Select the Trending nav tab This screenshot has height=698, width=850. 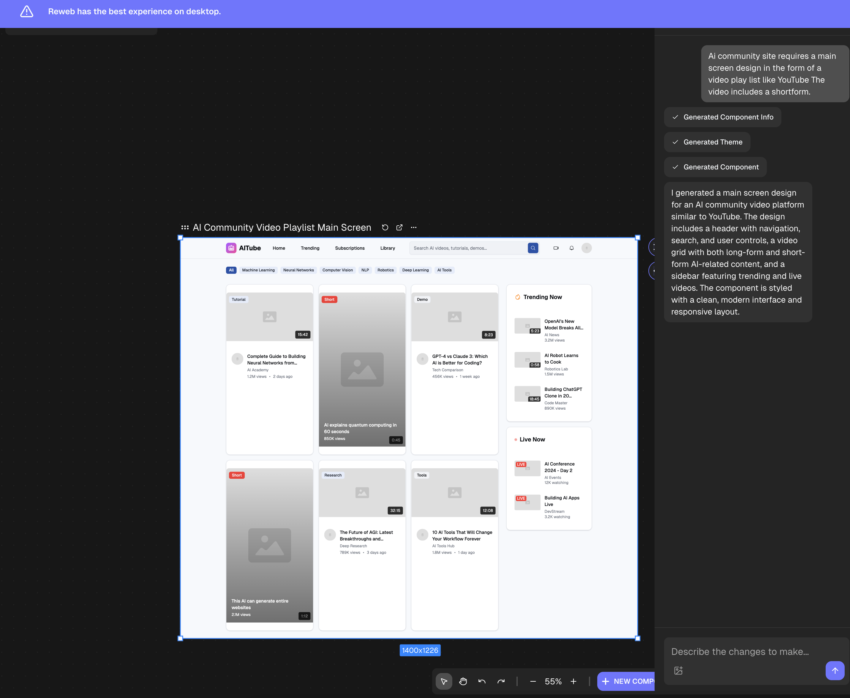(310, 248)
